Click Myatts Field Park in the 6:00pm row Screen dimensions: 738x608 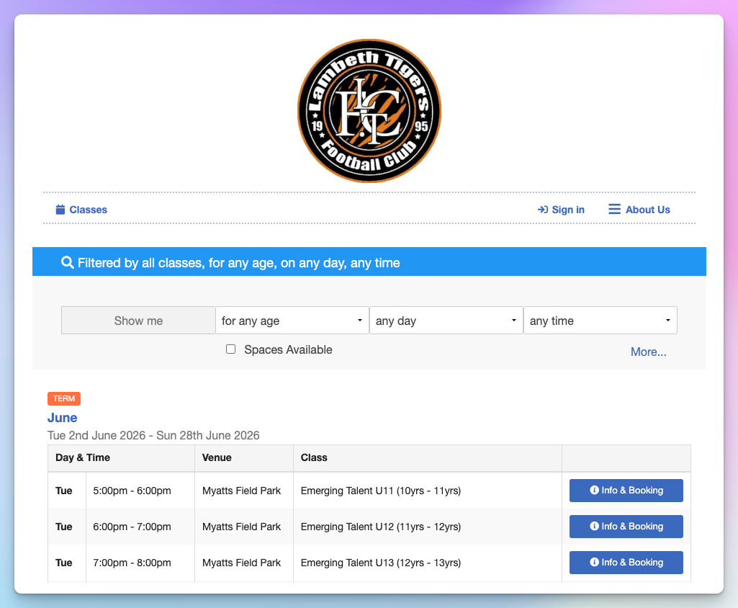tap(241, 527)
